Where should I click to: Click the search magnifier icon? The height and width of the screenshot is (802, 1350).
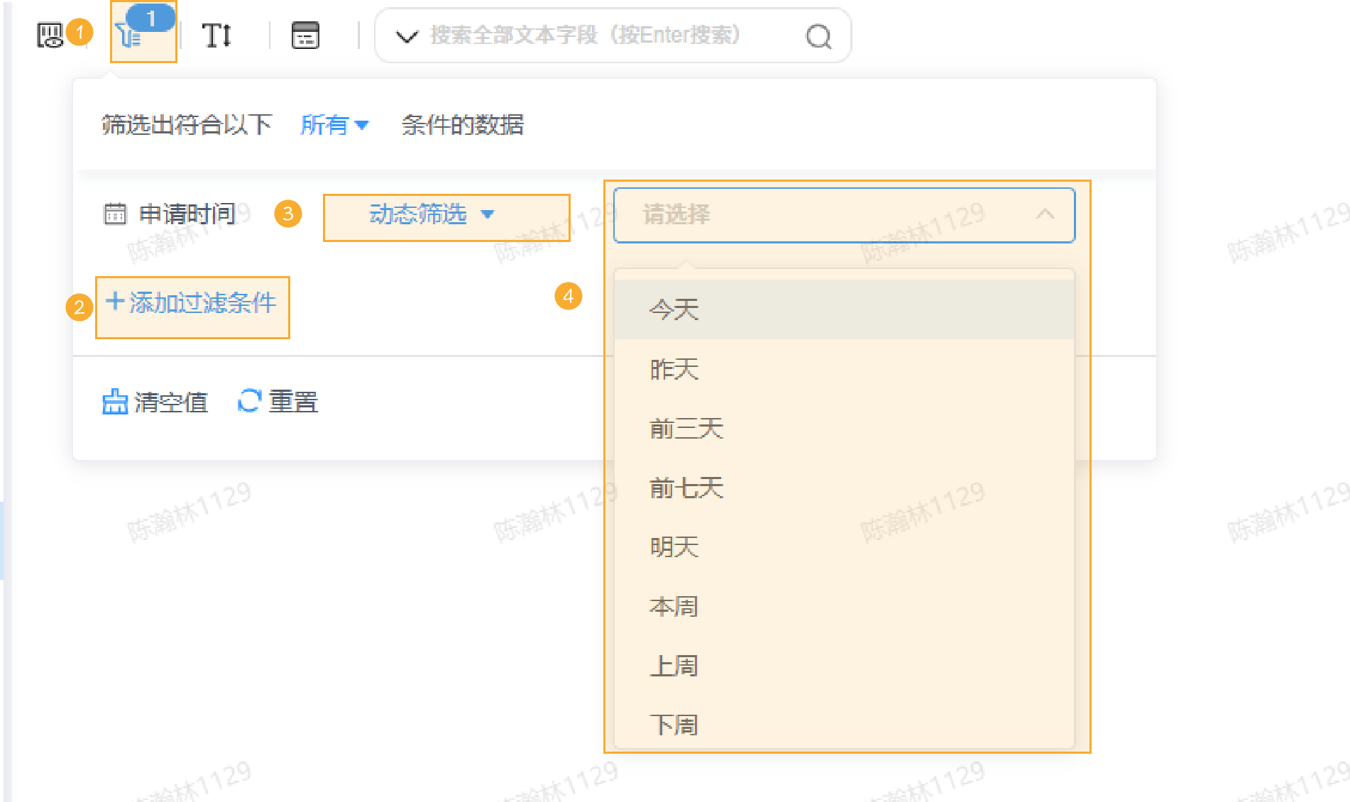coord(818,35)
